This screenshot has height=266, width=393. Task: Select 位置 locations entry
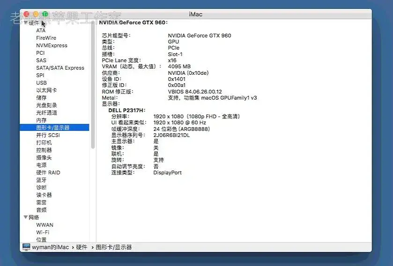[41, 239]
